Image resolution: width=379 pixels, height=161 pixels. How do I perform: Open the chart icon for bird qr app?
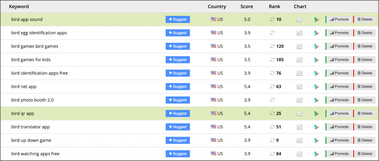299,113
